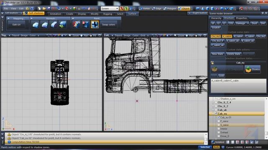This screenshot has width=268, height=150.
Task: Open the Hierarchy tab in scene browser
Action: coord(216,18)
